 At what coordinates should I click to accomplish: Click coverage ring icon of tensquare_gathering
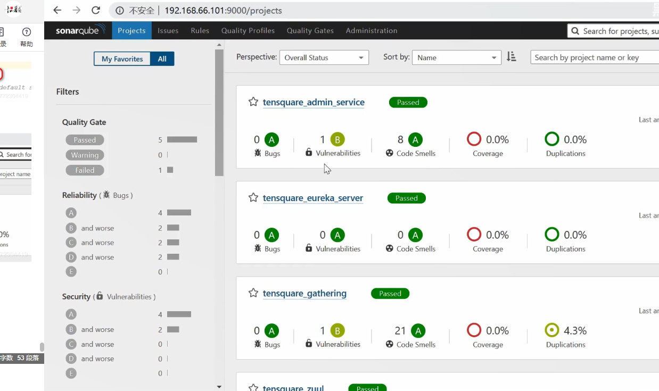tap(474, 330)
